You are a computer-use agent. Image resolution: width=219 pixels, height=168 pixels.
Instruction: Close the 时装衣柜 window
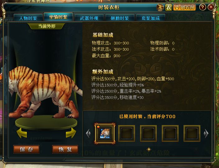[211, 7]
